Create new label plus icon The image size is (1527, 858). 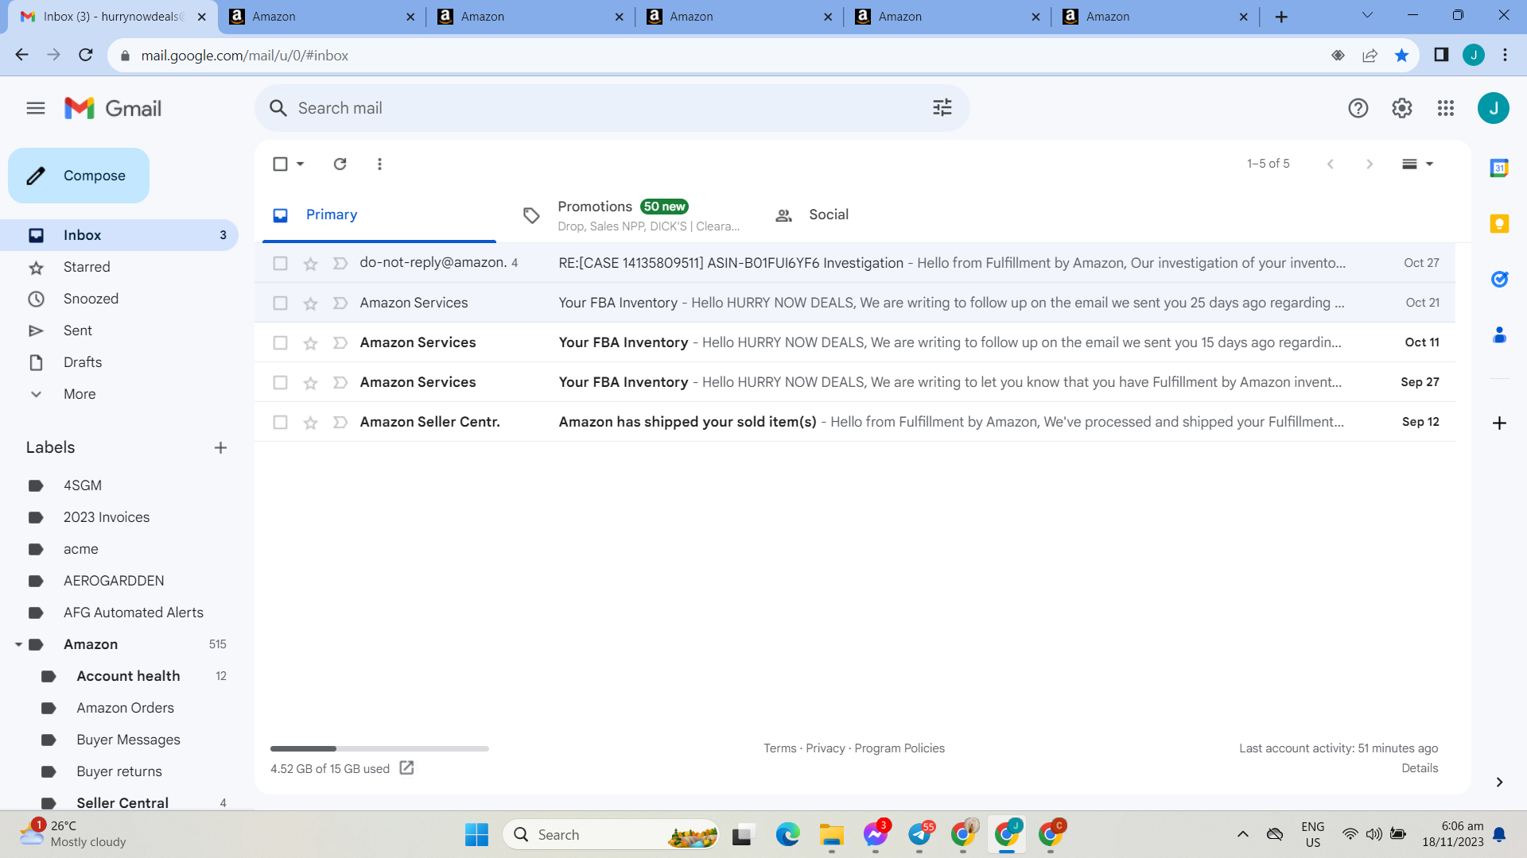coord(220,448)
